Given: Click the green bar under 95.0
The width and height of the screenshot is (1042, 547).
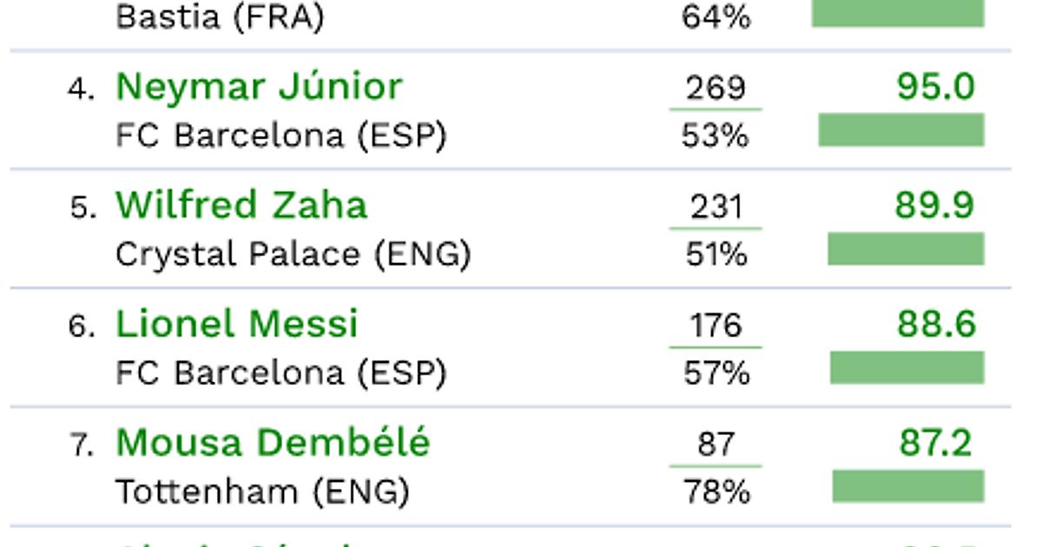Looking at the screenshot, I should [x=900, y=130].
